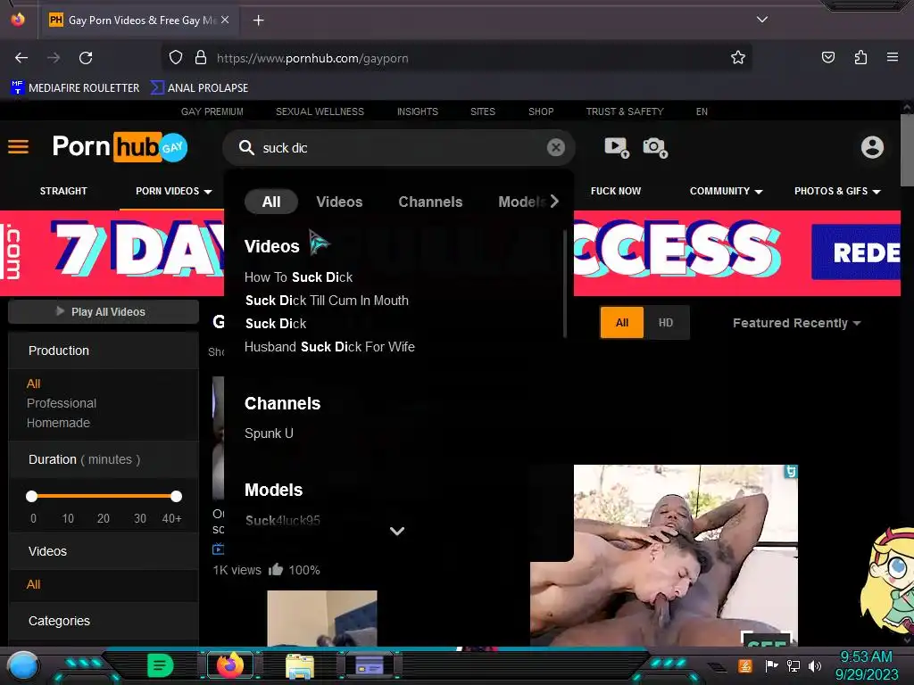The image size is (914, 685).
Task: Open the site's orange hamburger menu
Action: [18, 147]
